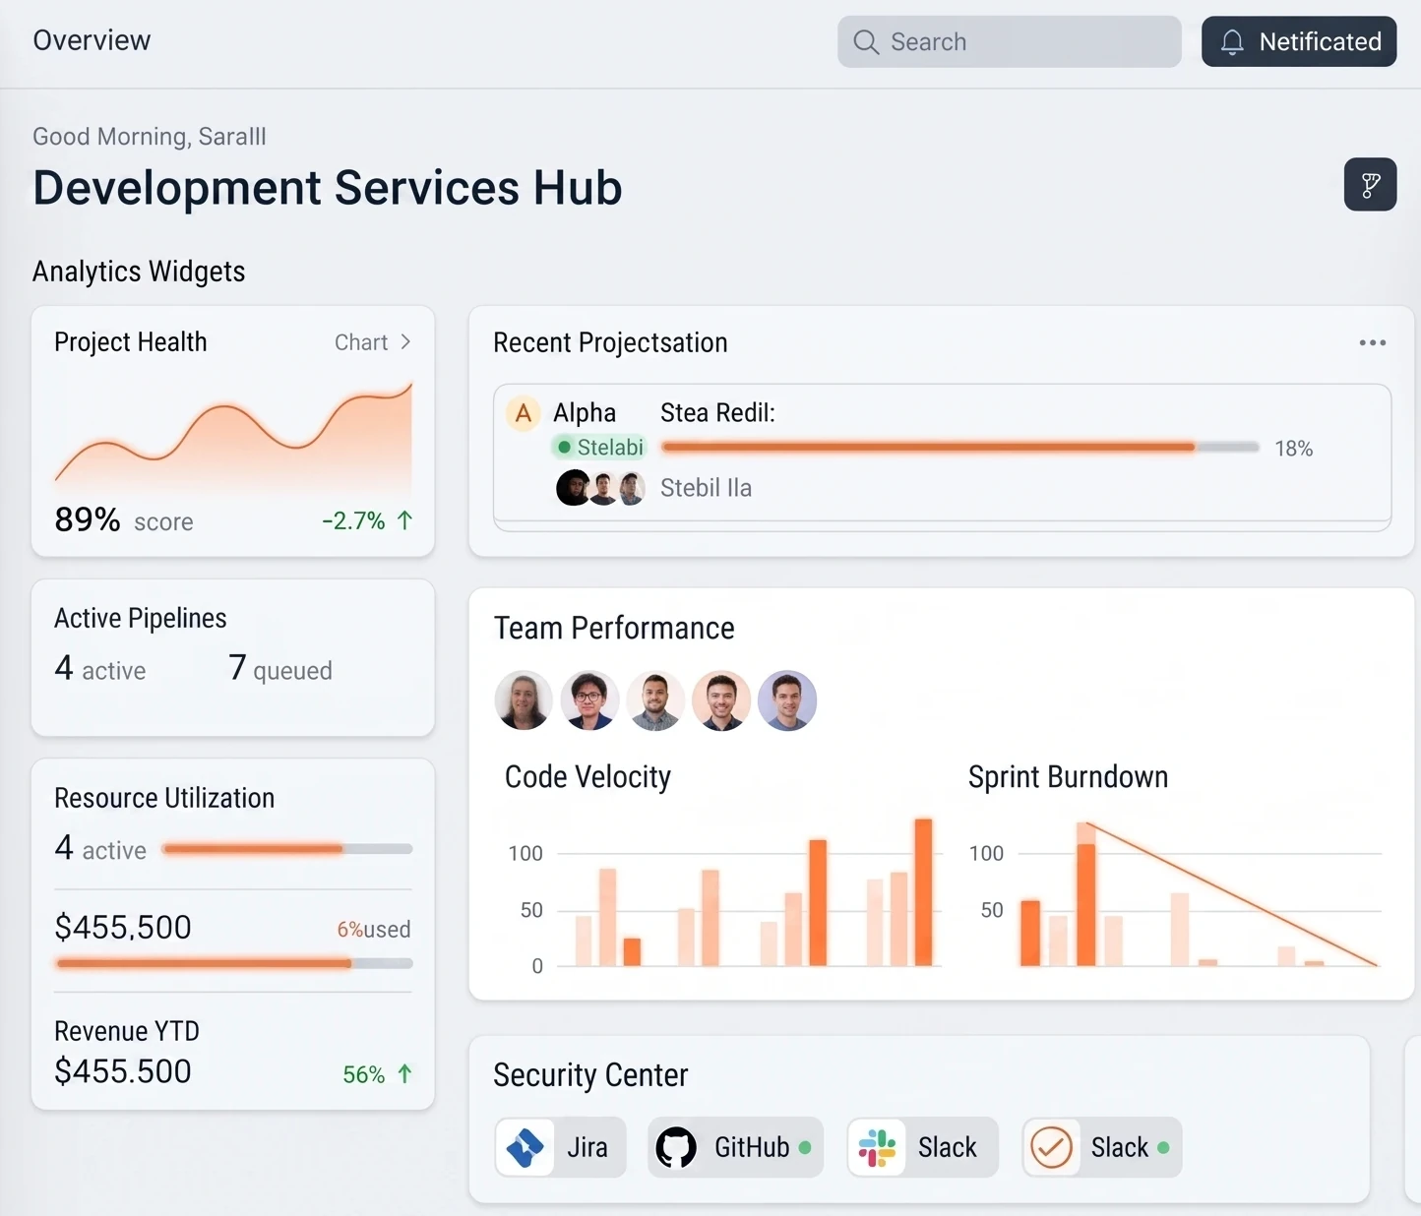Image resolution: width=1421 pixels, height=1216 pixels.
Task: Click the Slack button with checkmark icon
Action: [1102, 1147]
